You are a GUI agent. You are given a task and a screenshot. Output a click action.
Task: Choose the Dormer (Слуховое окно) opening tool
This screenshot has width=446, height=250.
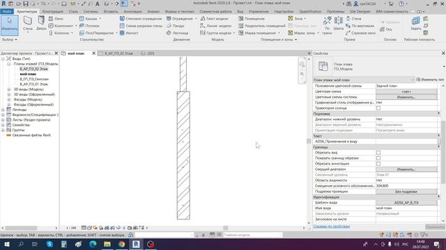(x=360, y=33)
